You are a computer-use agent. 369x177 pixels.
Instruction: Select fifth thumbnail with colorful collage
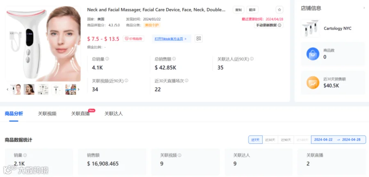click(x=71, y=90)
